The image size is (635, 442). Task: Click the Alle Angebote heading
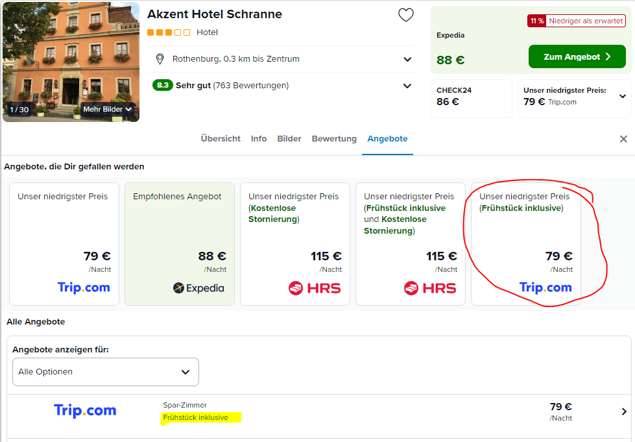(x=36, y=322)
